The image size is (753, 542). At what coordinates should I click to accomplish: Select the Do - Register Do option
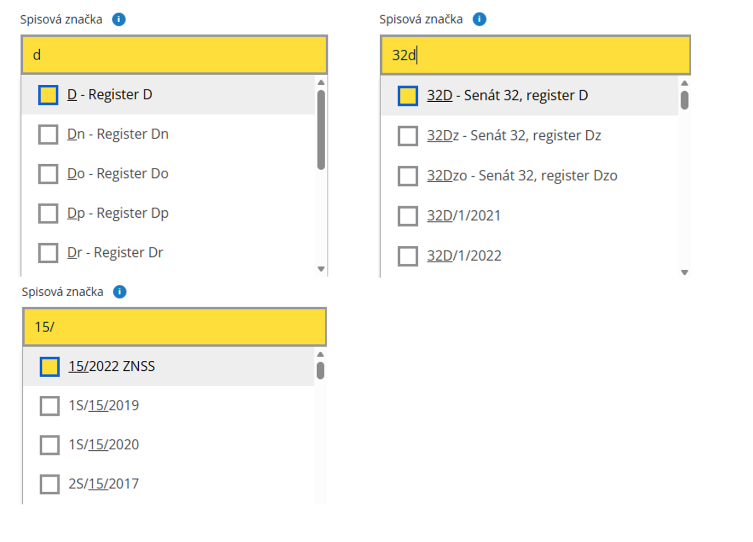point(118,174)
